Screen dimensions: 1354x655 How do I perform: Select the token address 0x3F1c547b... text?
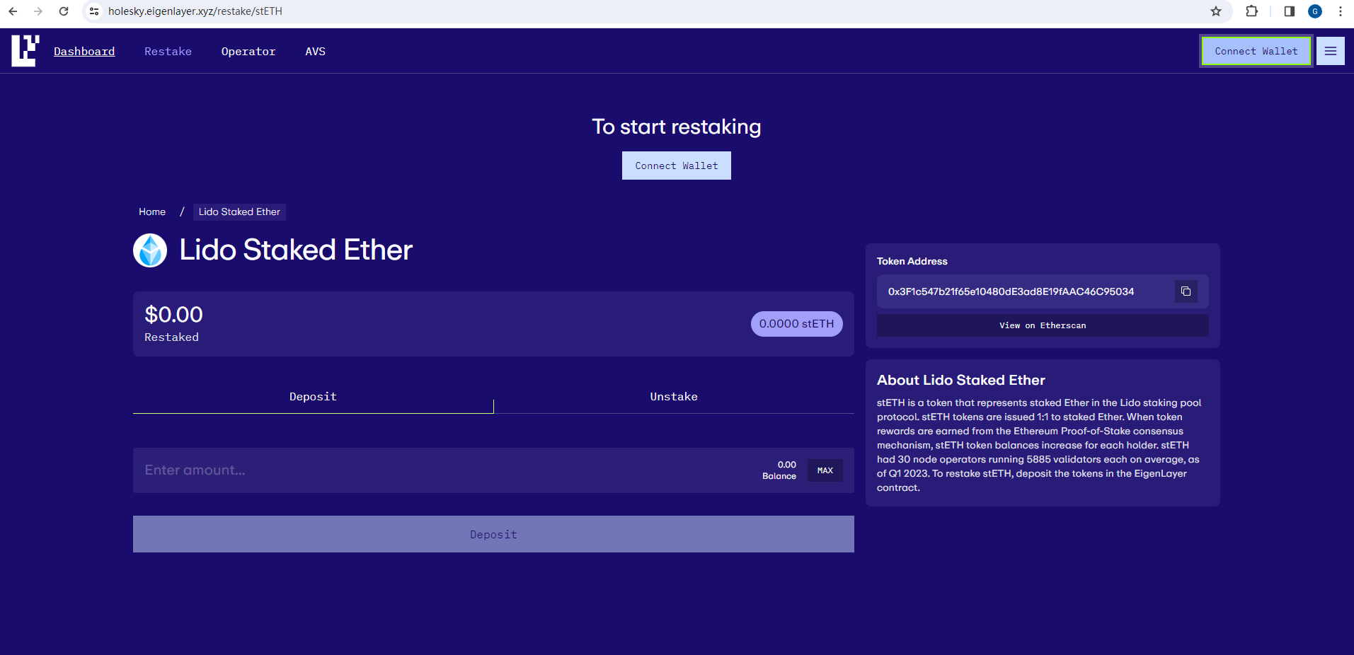pyautogui.click(x=1011, y=291)
